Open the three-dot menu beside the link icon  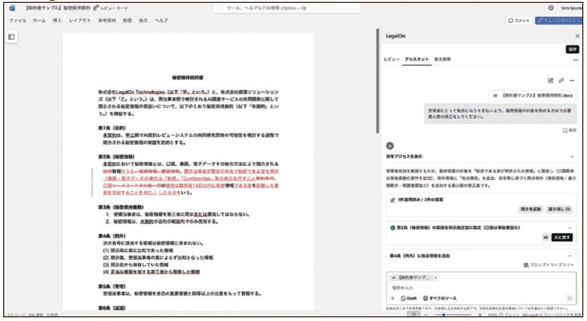pos(572,80)
